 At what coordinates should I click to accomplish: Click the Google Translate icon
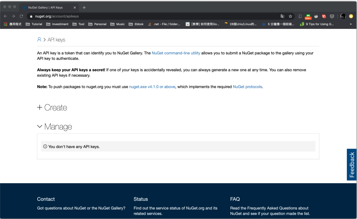coord(282,16)
